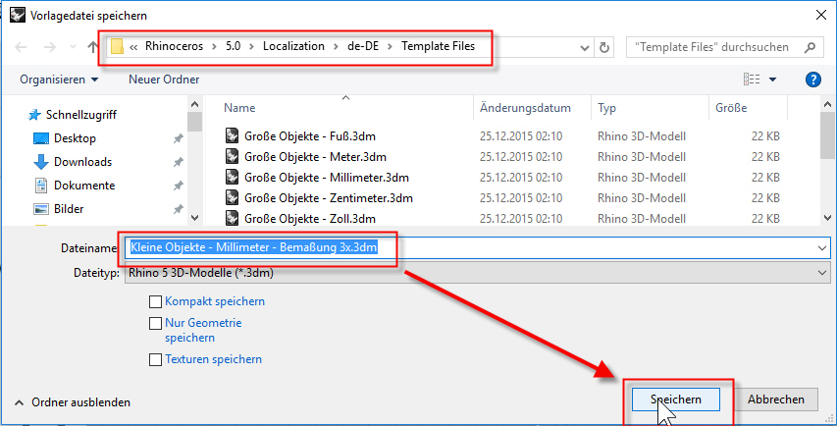837x426 pixels.
Task: Click the Rhino file icon for Große Objekte - Fuß.3dm
Action: [232, 135]
